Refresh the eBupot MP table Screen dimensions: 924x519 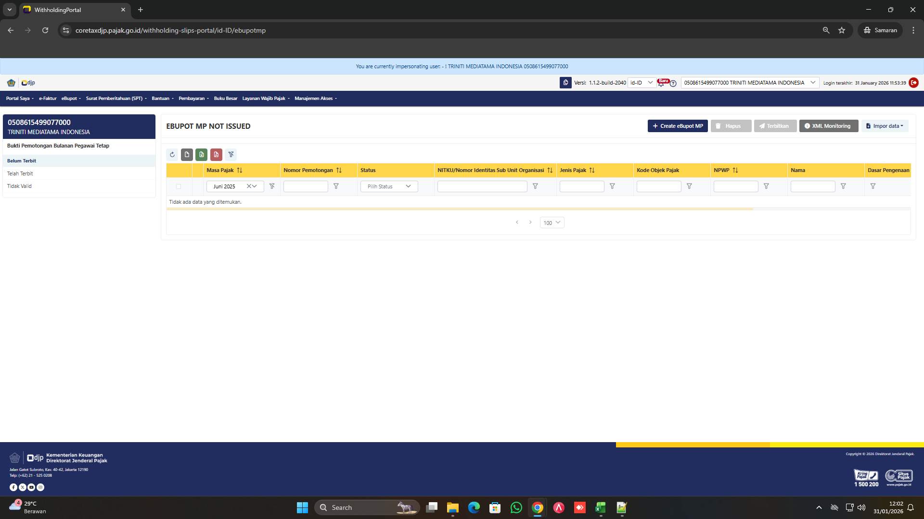[x=172, y=155]
